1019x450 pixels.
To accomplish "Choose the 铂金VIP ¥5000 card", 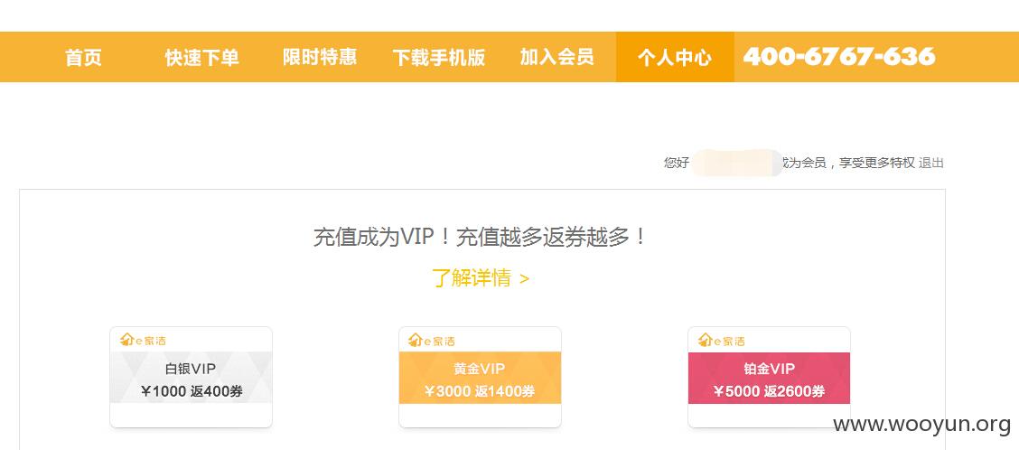I will point(769,377).
